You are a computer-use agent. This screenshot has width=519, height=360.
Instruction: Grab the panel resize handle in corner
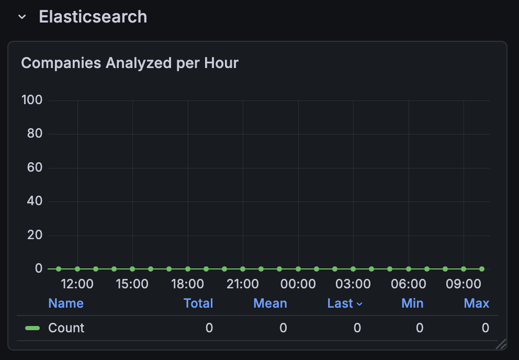coord(501,344)
